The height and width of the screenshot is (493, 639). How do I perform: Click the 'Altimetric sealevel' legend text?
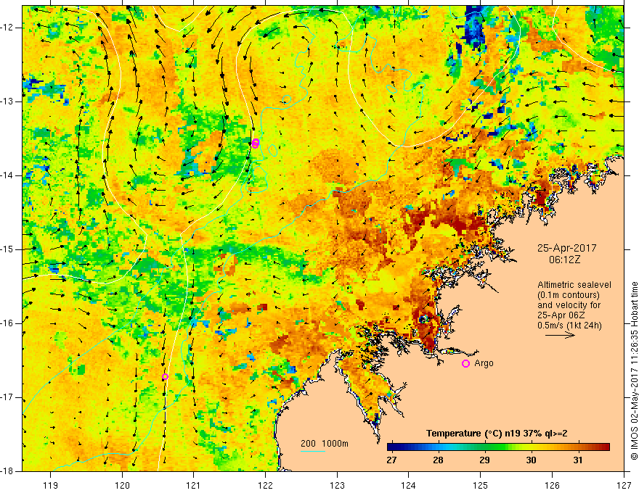click(574, 285)
